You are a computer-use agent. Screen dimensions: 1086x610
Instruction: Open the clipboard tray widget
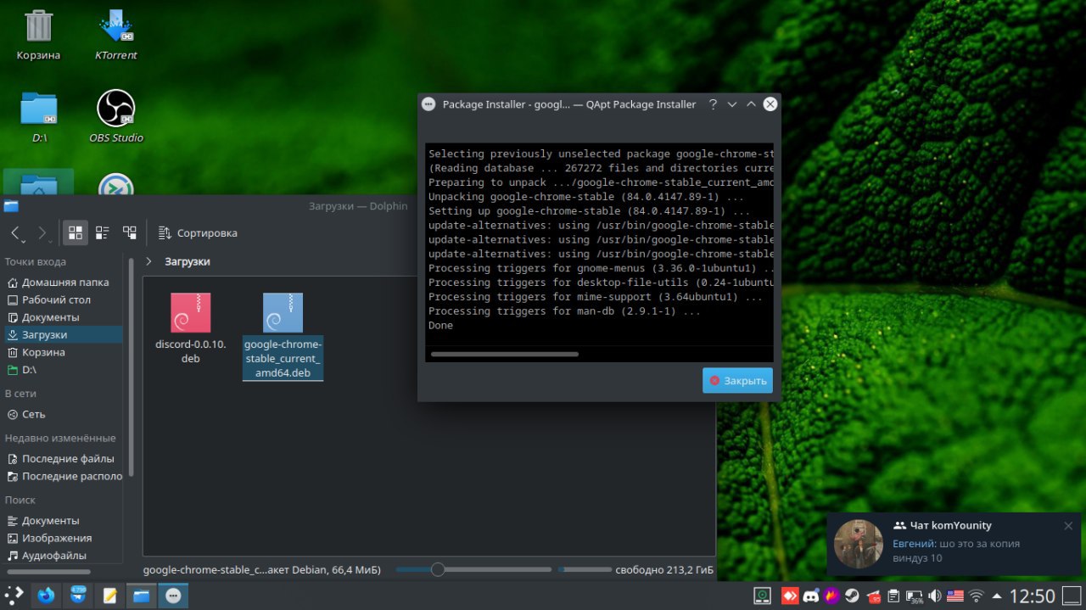point(893,596)
